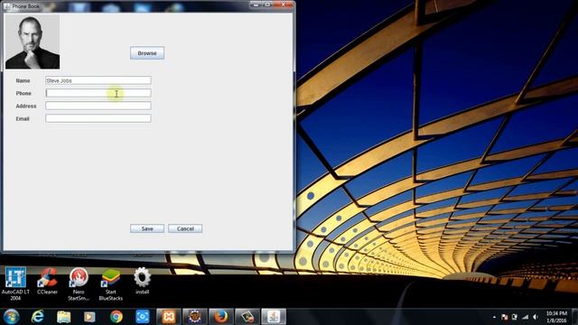The image size is (578, 325).
Task: Focus the Name field containing Steve Jobs
Action: 98,80
